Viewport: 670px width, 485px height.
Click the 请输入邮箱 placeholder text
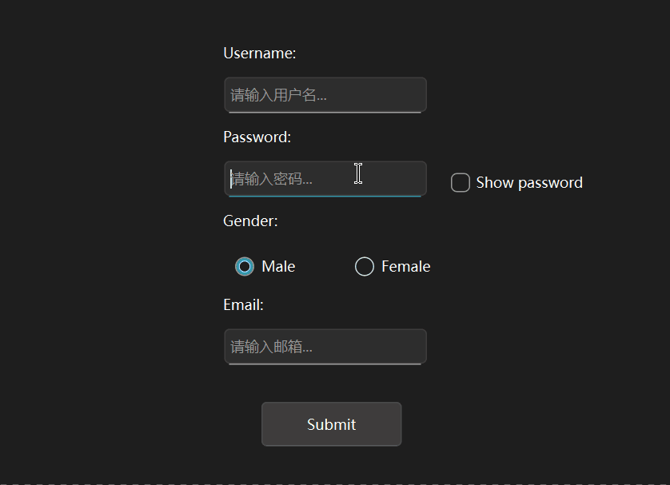click(x=272, y=347)
